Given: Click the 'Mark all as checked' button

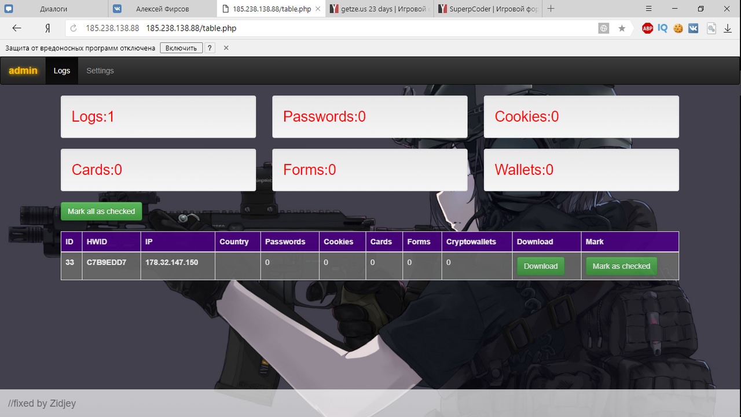Looking at the screenshot, I should click(x=101, y=211).
